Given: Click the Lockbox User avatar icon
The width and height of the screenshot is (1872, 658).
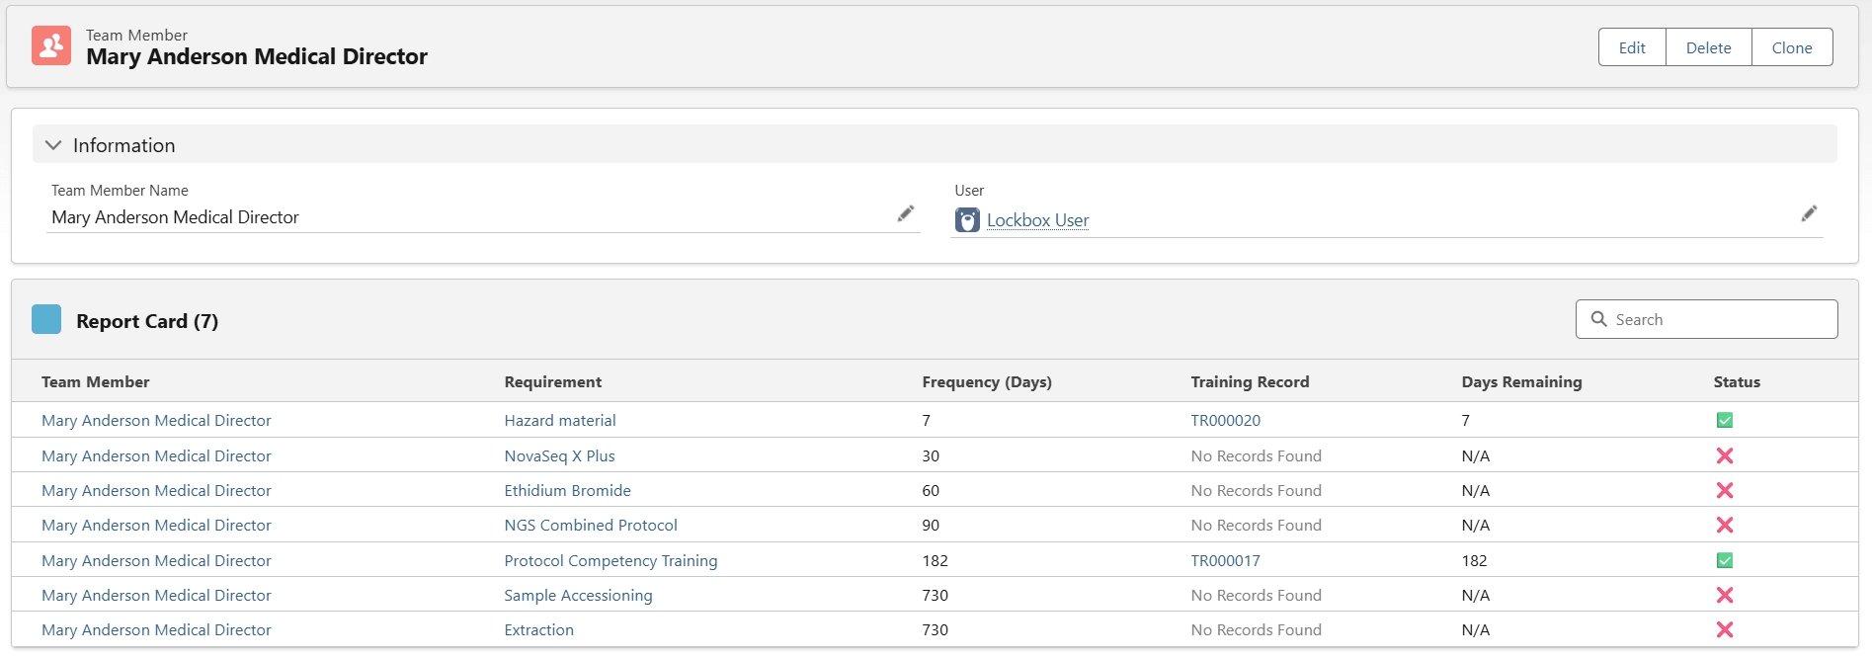Looking at the screenshot, I should 967,220.
